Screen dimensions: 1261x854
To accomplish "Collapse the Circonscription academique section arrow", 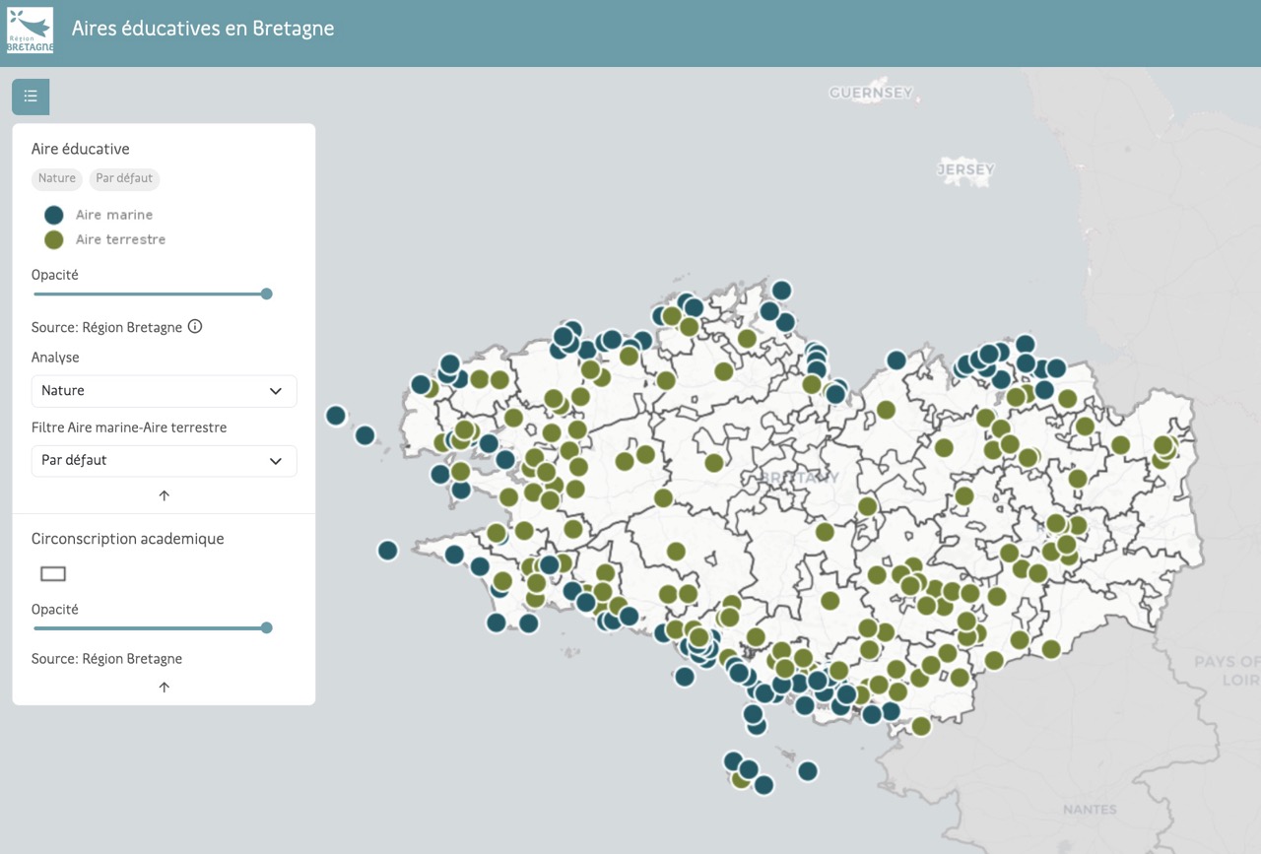I will pyautogui.click(x=164, y=687).
